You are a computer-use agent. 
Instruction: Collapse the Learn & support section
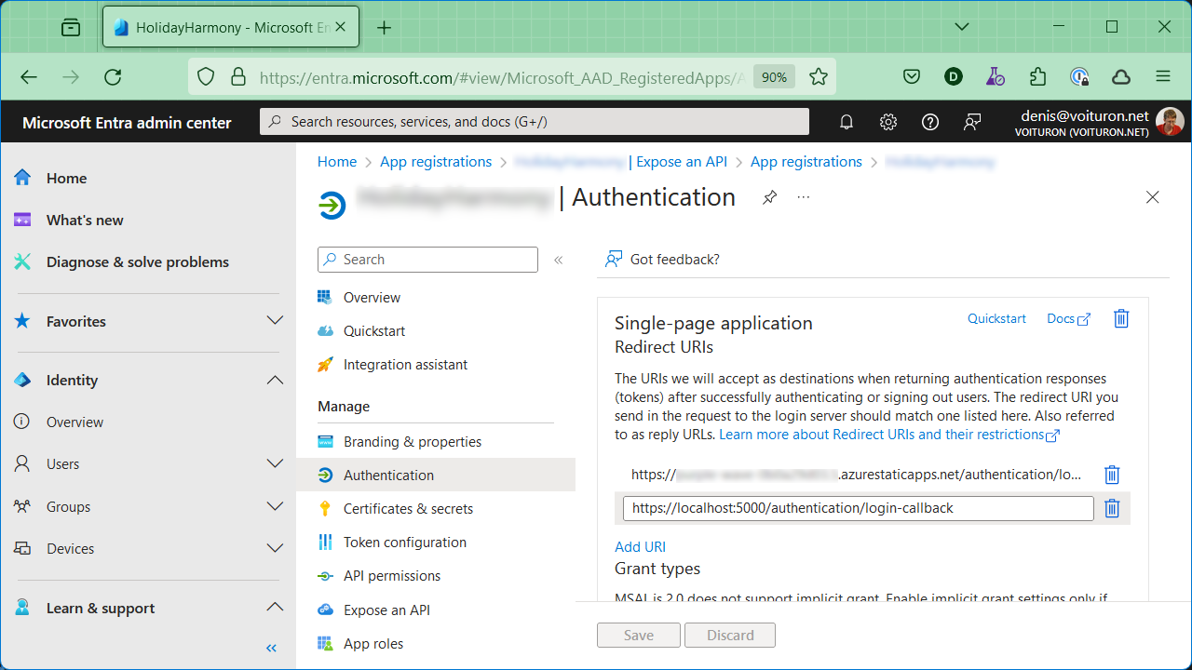[x=275, y=608]
